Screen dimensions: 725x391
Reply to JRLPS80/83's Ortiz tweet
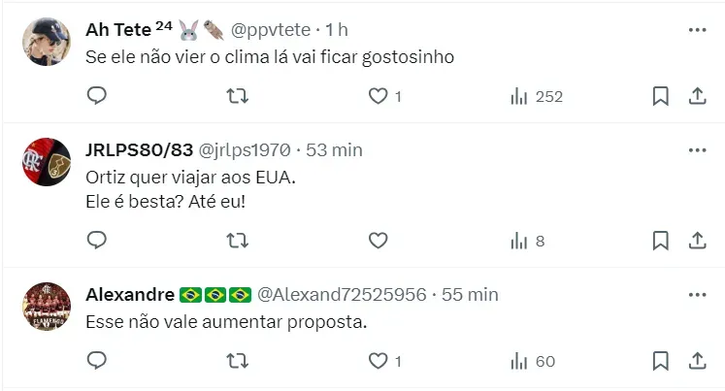point(97,241)
